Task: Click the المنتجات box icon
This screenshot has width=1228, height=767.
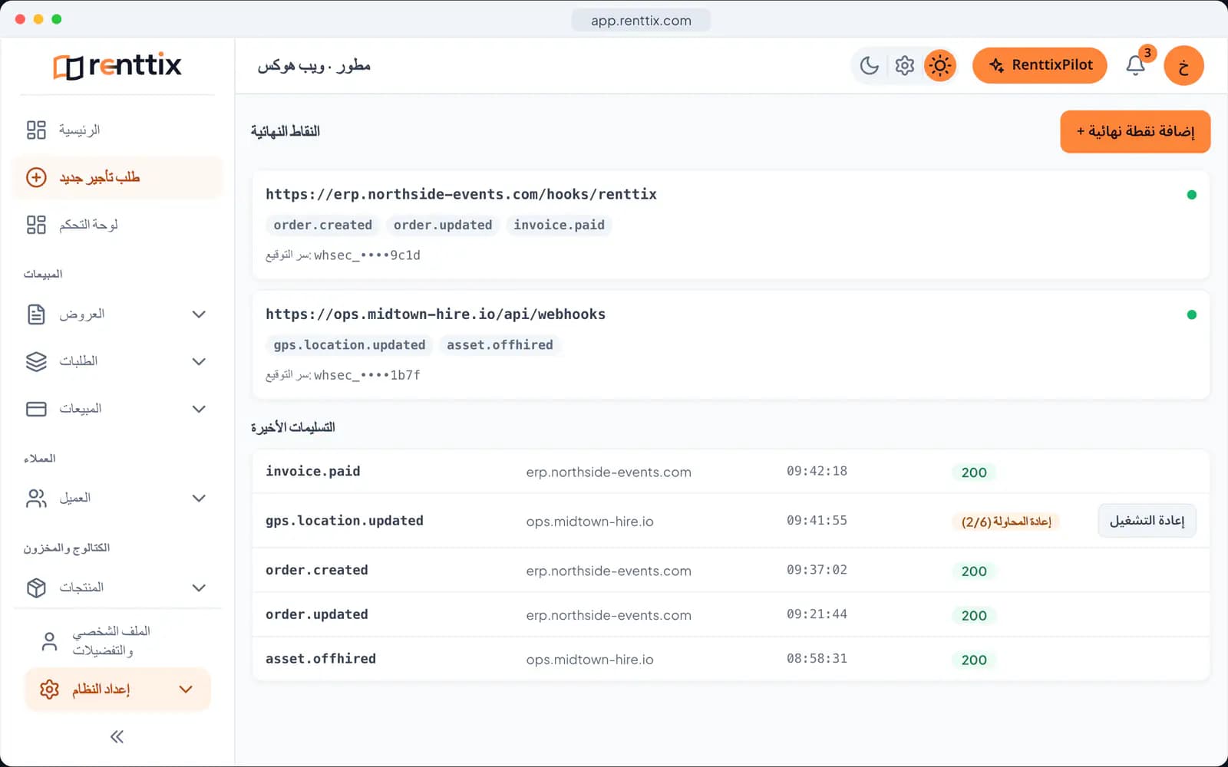Action: (36, 588)
